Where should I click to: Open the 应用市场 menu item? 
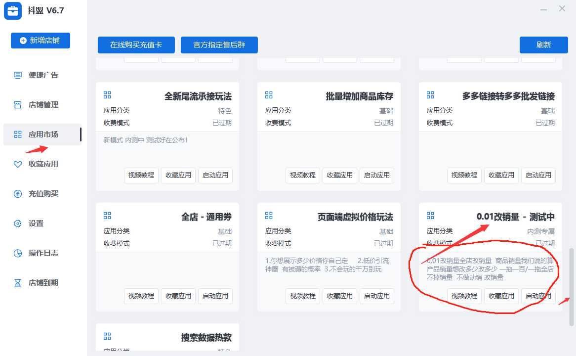click(42, 134)
